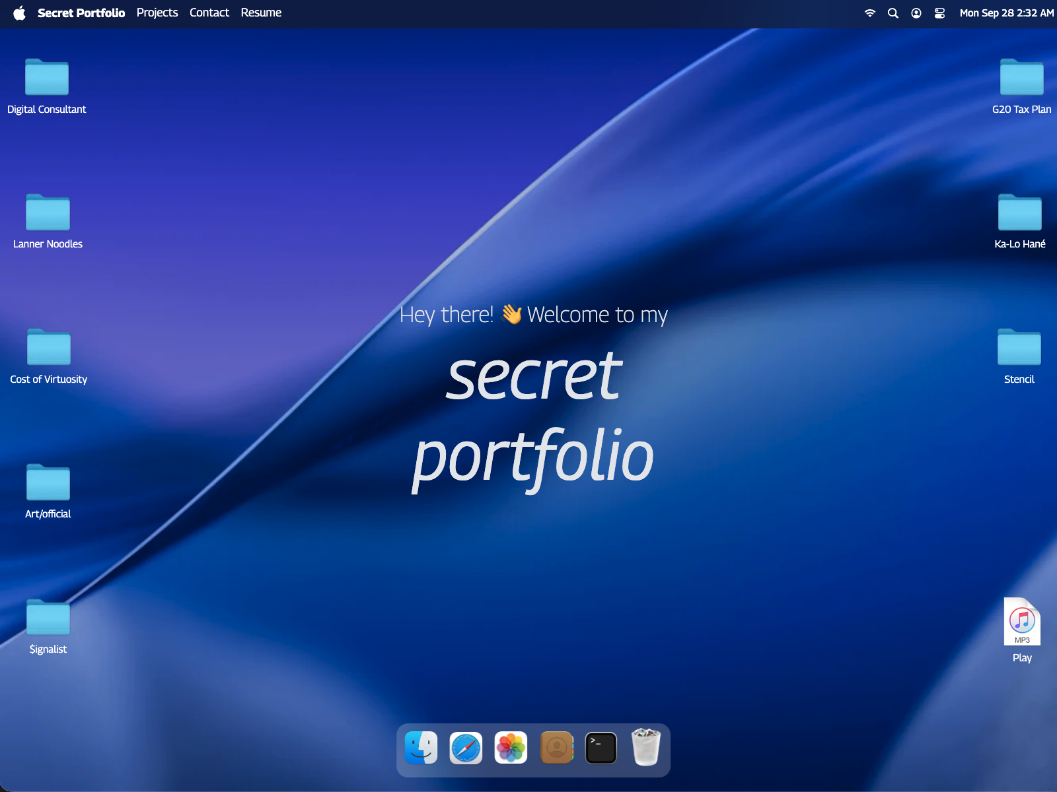Screen dimensions: 1057x792
Task: Click the Apple logo menu
Action: click(20, 13)
